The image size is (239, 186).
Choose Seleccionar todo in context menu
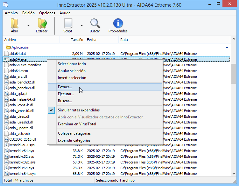pos(105,64)
